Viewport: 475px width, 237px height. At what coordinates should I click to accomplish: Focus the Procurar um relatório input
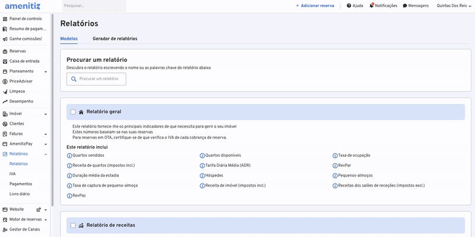point(96,79)
